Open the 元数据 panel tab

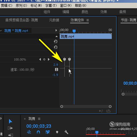tap(54, 20)
